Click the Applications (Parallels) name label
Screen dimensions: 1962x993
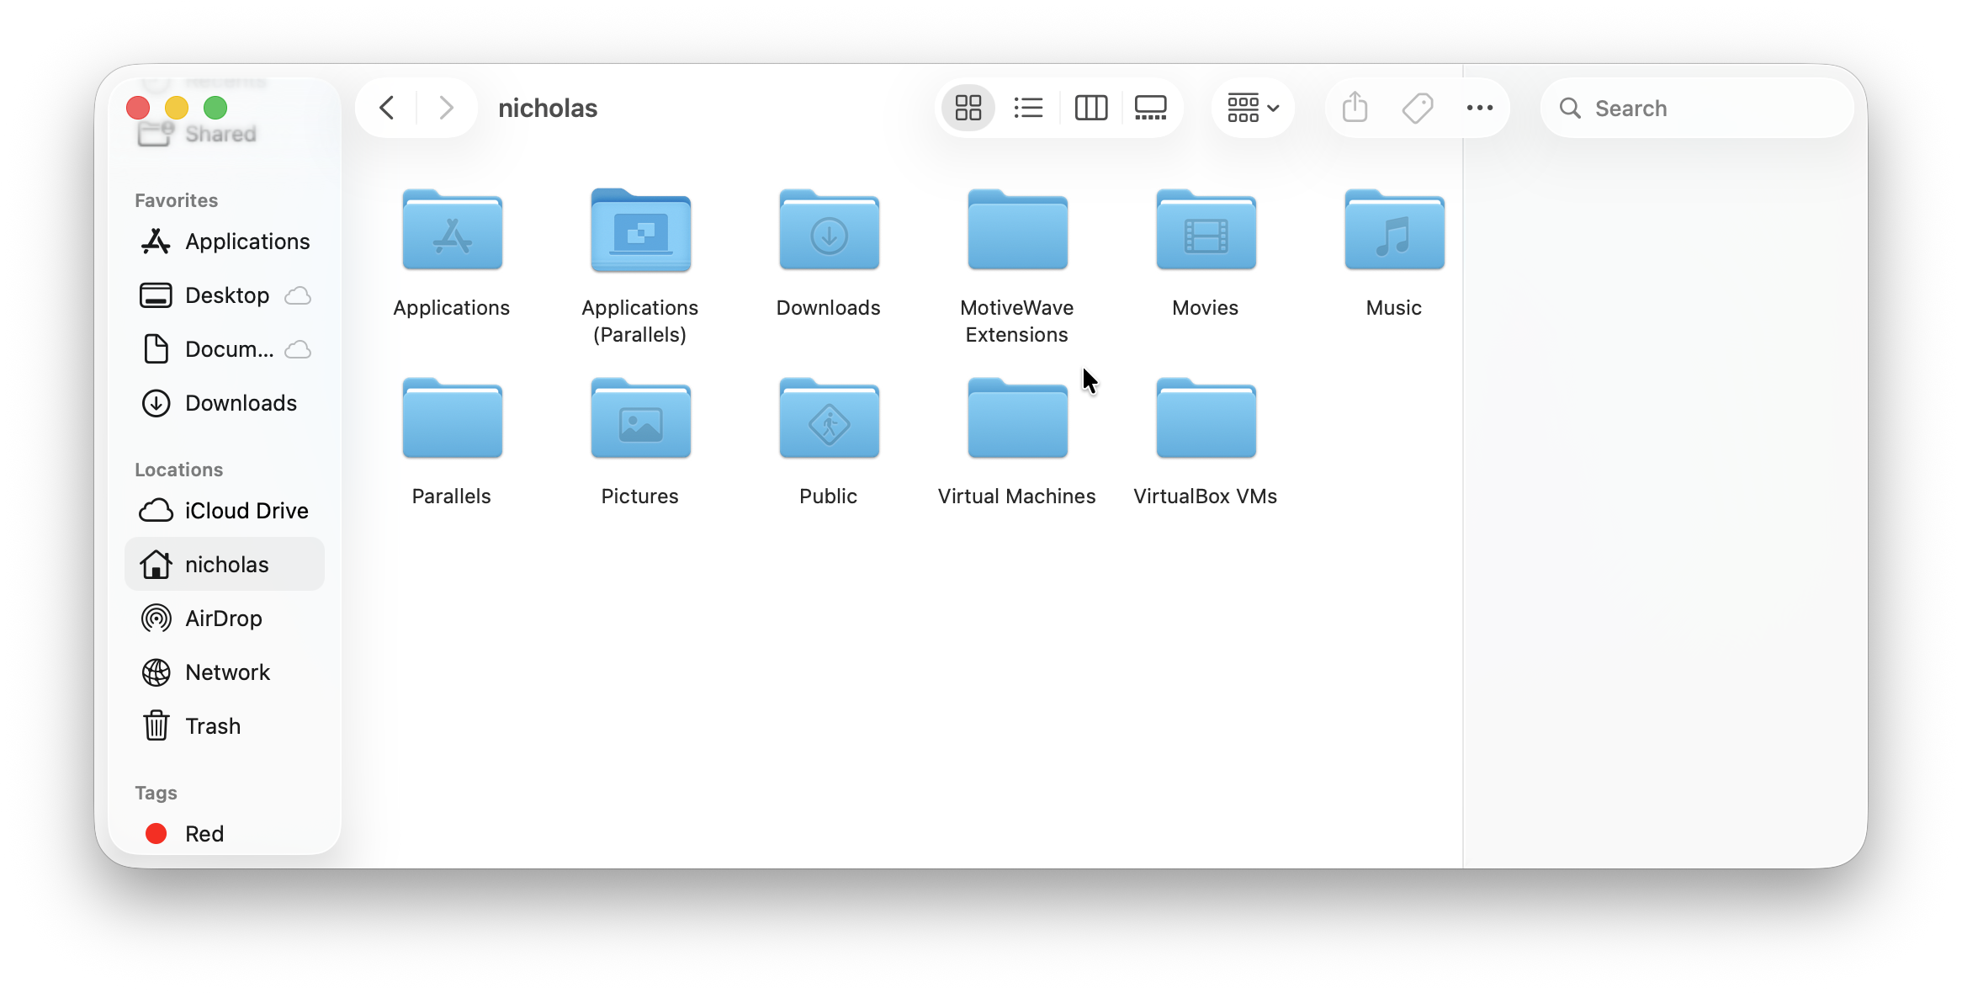click(x=640, y=321)
